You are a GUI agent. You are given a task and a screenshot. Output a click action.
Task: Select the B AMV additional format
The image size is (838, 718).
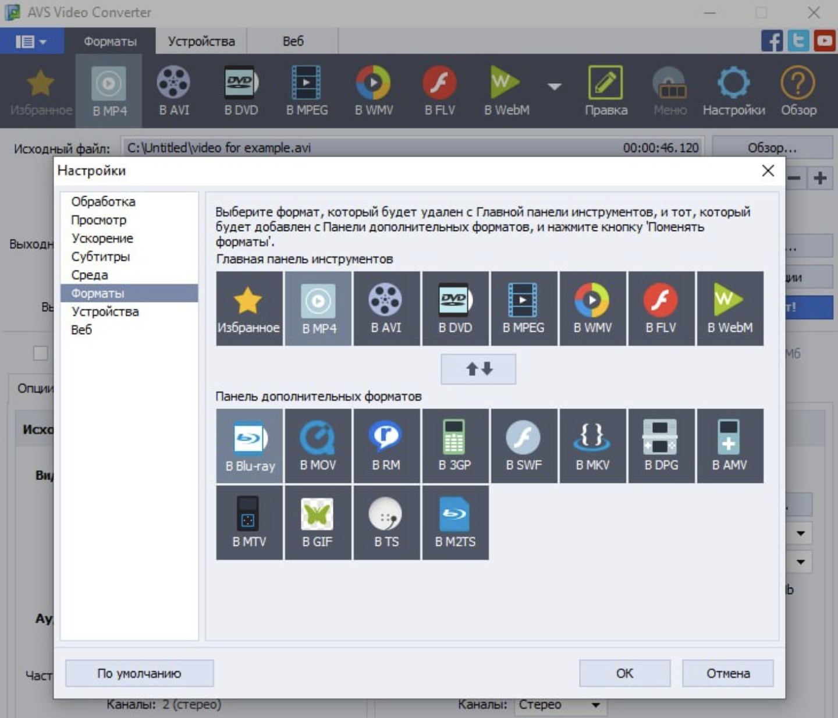[x=730, y=446]
